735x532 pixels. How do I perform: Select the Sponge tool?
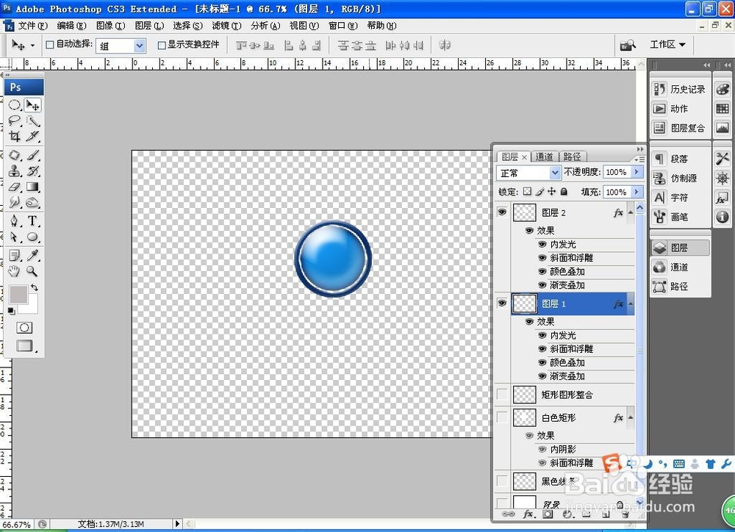(32, 202)
